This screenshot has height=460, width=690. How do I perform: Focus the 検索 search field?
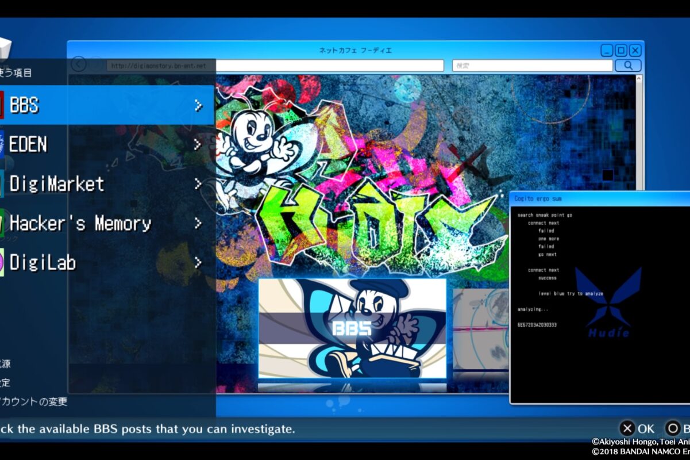pos(533,66)
